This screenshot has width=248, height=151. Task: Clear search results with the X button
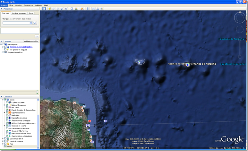tap(37, 36)
